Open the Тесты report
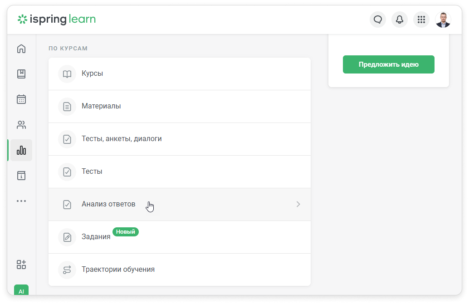 [180, 172]
